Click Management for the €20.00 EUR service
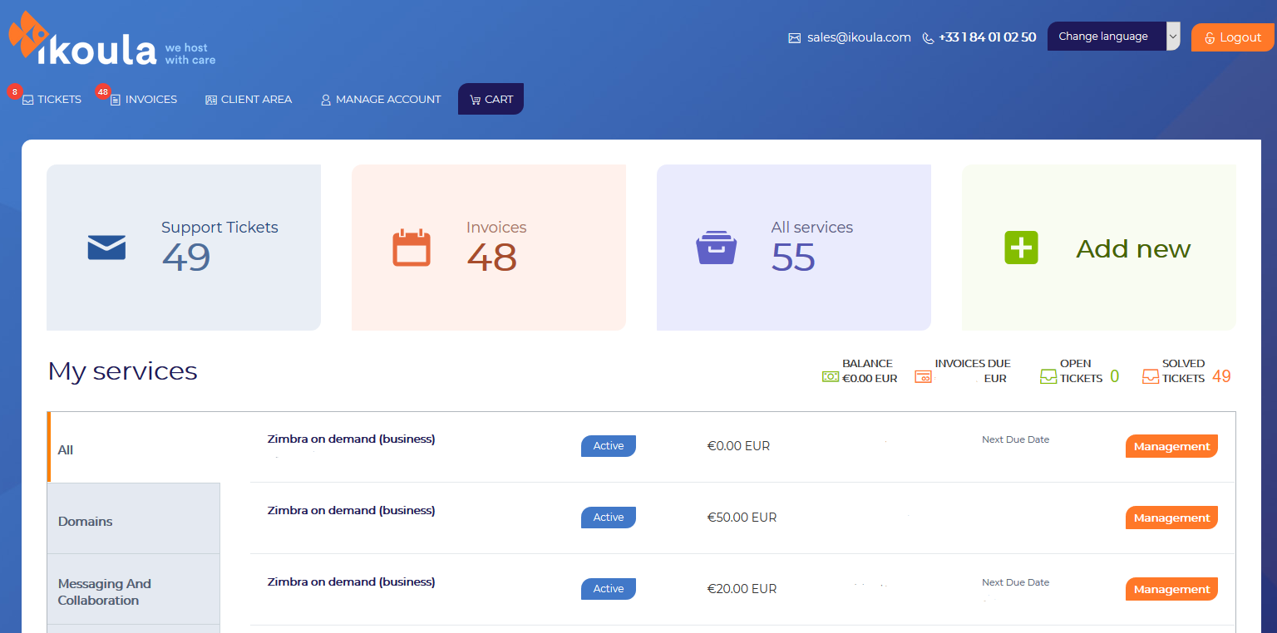This screenshot has width=1277, height=633. tap(1171, 589)
